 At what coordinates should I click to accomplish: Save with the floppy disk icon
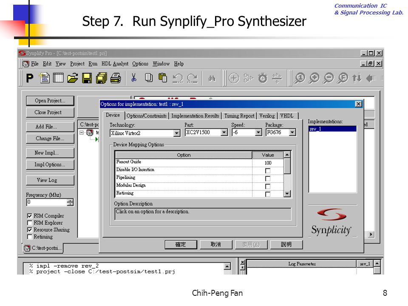click(87, 78)
